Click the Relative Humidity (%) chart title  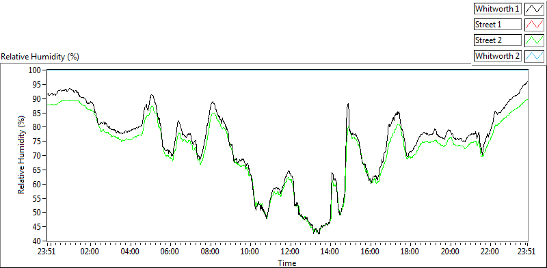coord(40,57)
